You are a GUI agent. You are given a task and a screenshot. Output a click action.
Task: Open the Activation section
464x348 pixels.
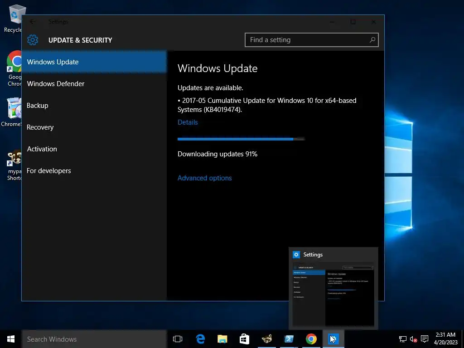point(94,149)
